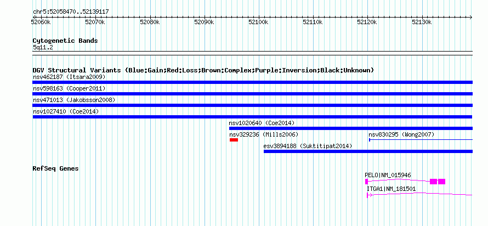Open the esv3894188 (Suktitipat2014) variant bar
The width and height of the screenshot is (488, 226).
(368, 151)
